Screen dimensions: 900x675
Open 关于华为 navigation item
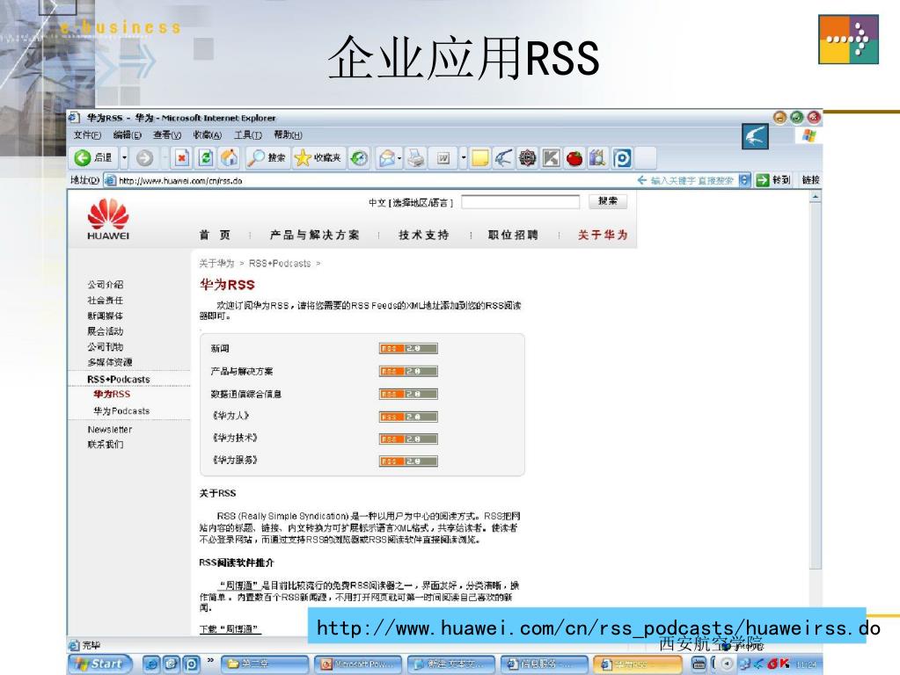click(603, 235)
